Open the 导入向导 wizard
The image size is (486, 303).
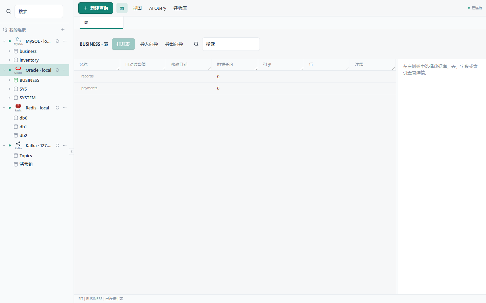tap(149, 44)
